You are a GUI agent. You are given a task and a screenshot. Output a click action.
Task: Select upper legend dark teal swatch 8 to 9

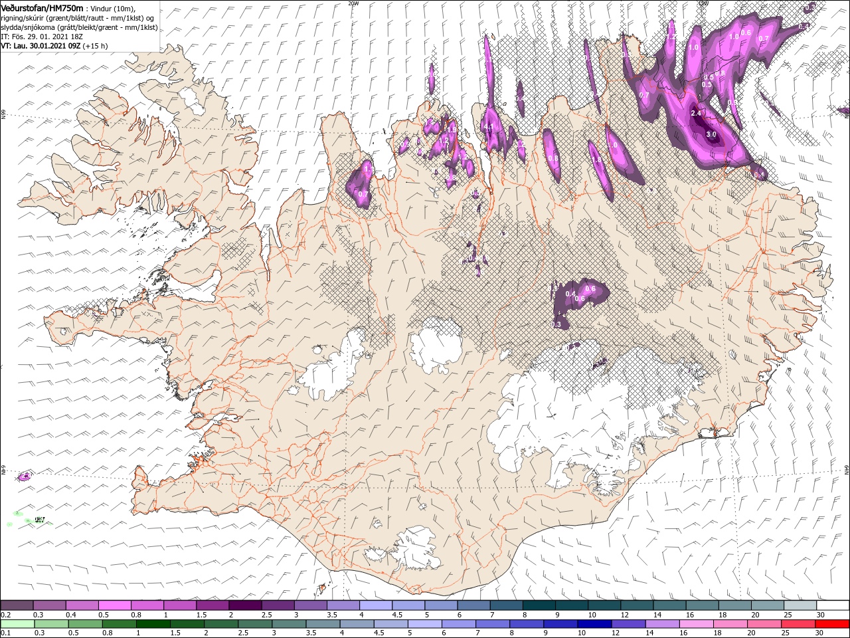pyautogui.click(x=539, y=605)
